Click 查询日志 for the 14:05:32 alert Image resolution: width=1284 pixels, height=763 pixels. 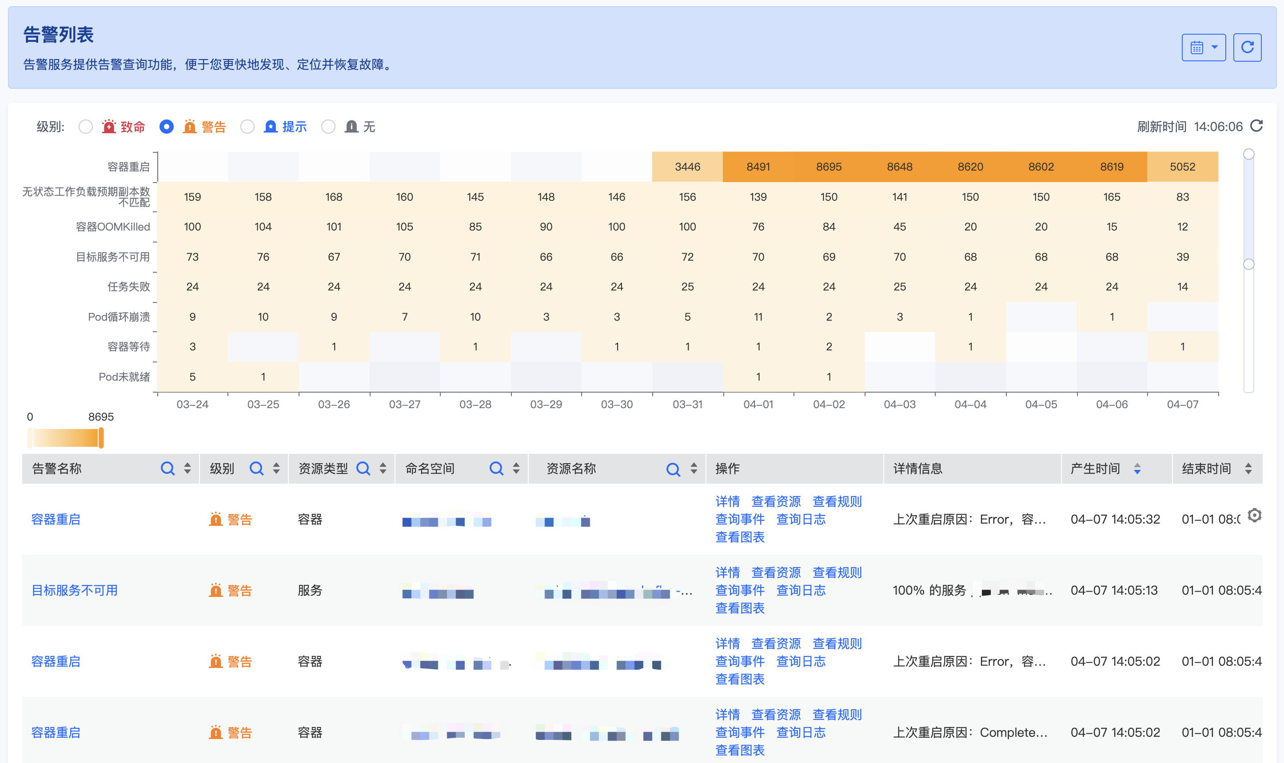tap(801, 519)
